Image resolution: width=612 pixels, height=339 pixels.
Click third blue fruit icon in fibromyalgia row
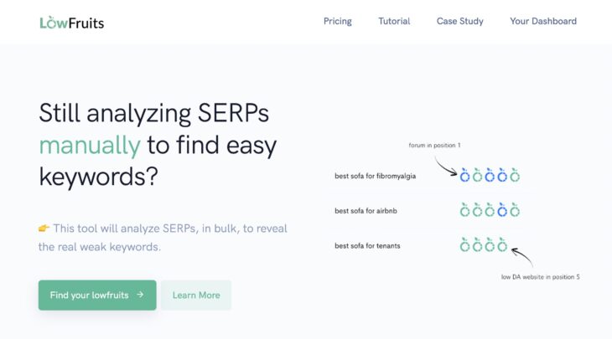[x=502, y=175]
